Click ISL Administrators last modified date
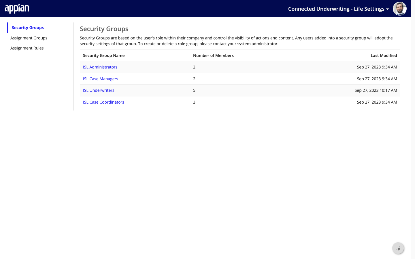The height and width of the screenshot is (259, 415). [377, 67]
